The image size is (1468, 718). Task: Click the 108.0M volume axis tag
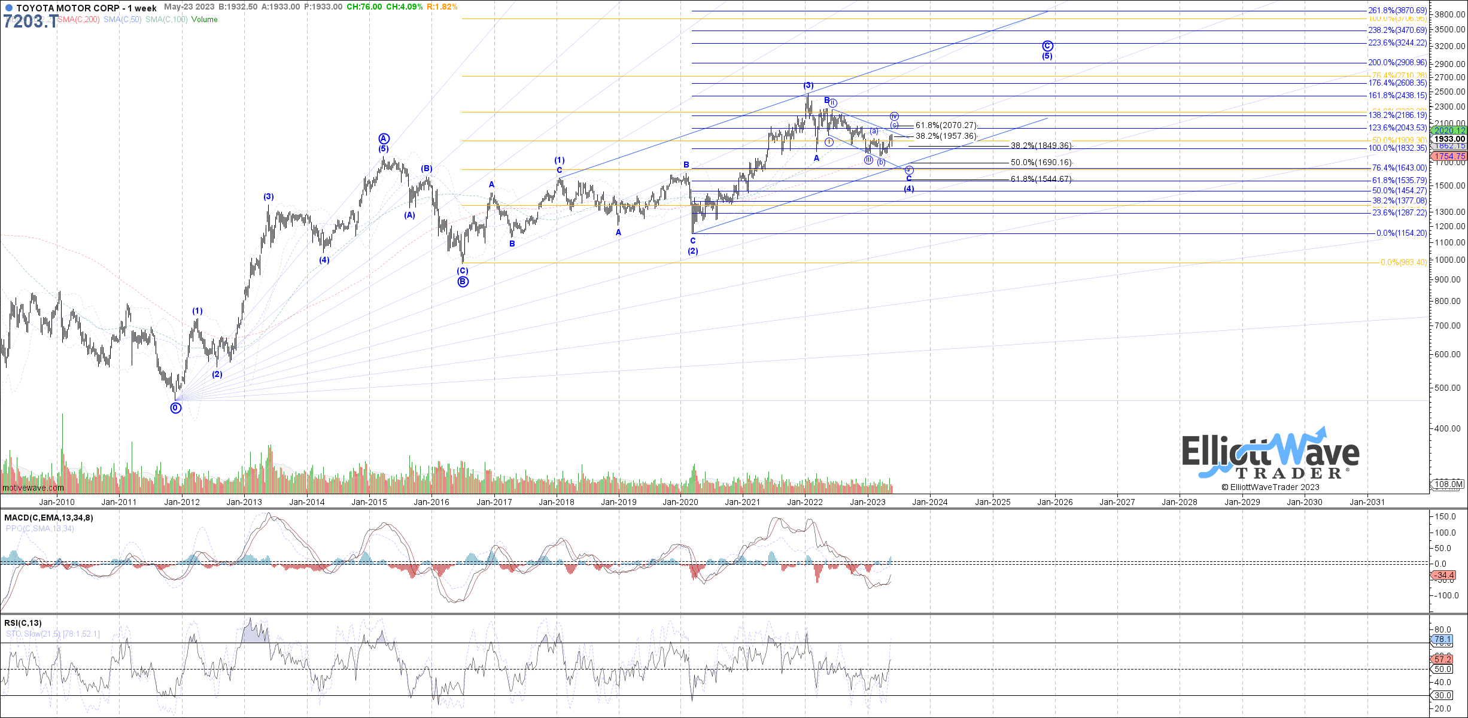[1448, 484]
